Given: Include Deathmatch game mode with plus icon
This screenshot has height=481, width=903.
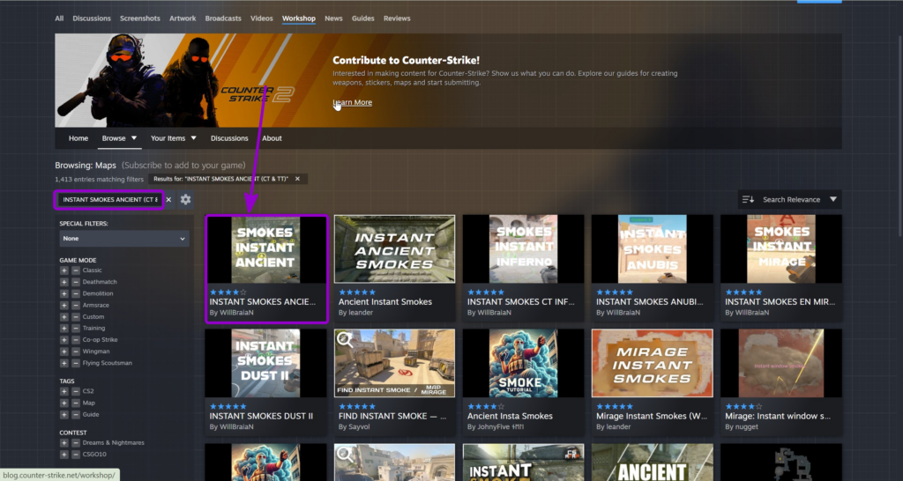Looking at the screenshot, I should tap(63, 282).
